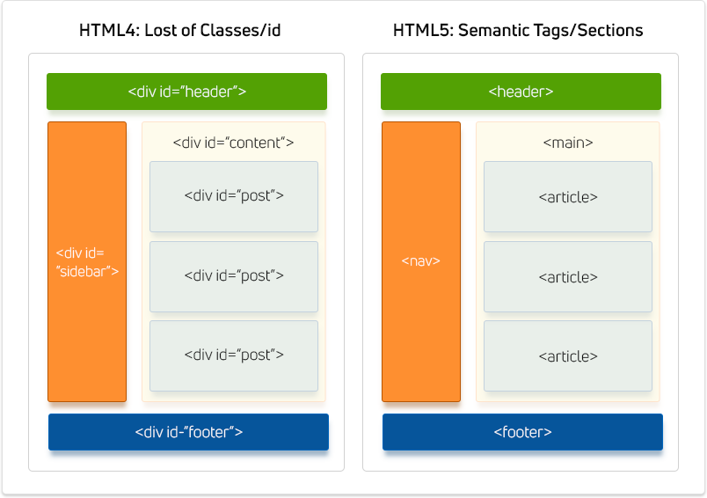Image resolution: width=707 pixels, height=498 pixels.
Task: Click the blue <footer> bar
Action: click(522, 432)
